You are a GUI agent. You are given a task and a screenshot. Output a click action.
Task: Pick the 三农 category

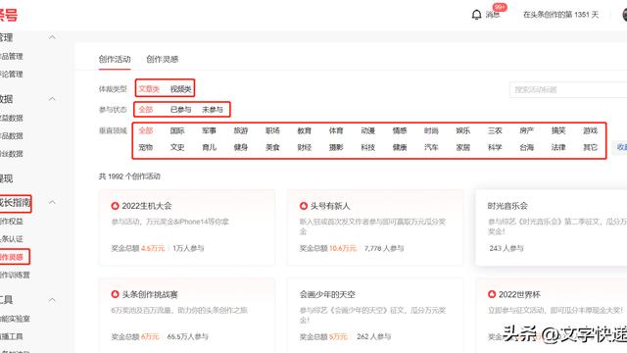[x=495, y=130]
